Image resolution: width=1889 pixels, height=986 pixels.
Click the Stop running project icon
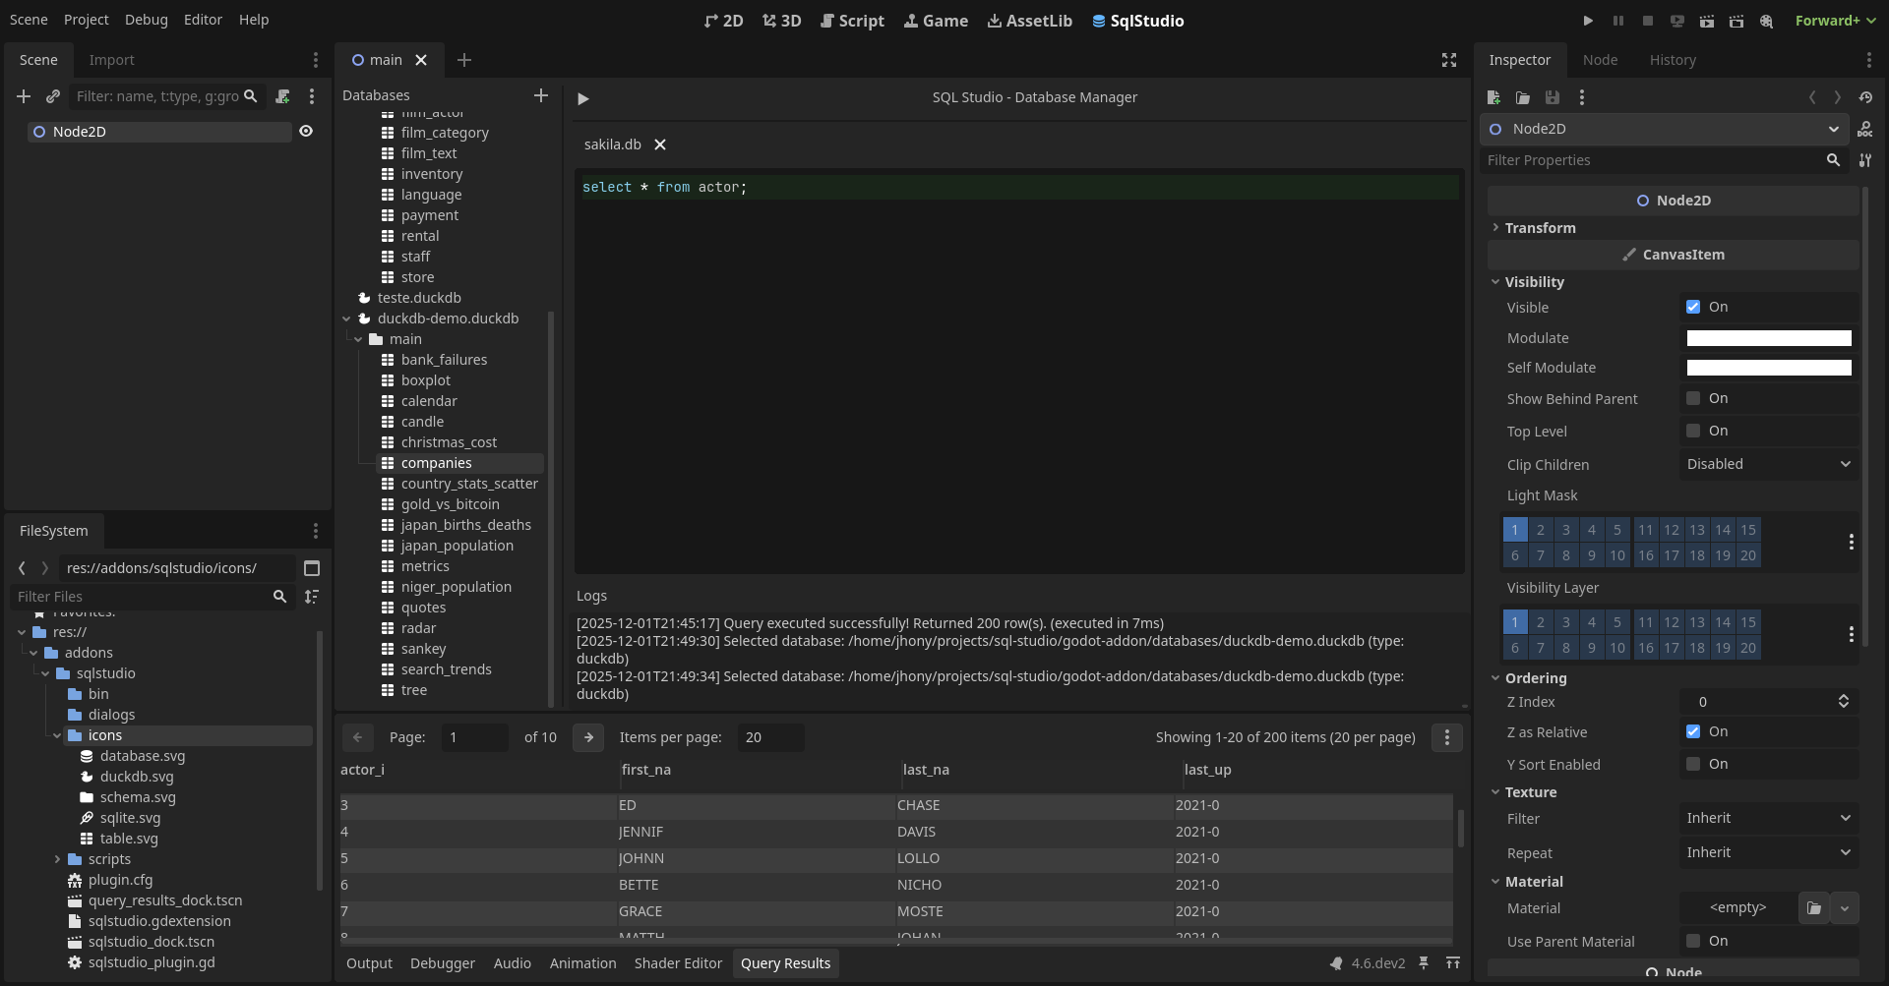pos(1648,21)
